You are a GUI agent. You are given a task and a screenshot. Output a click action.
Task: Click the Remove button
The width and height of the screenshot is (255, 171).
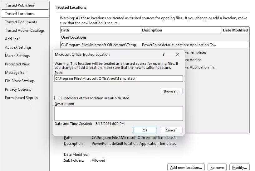[217, 168]
